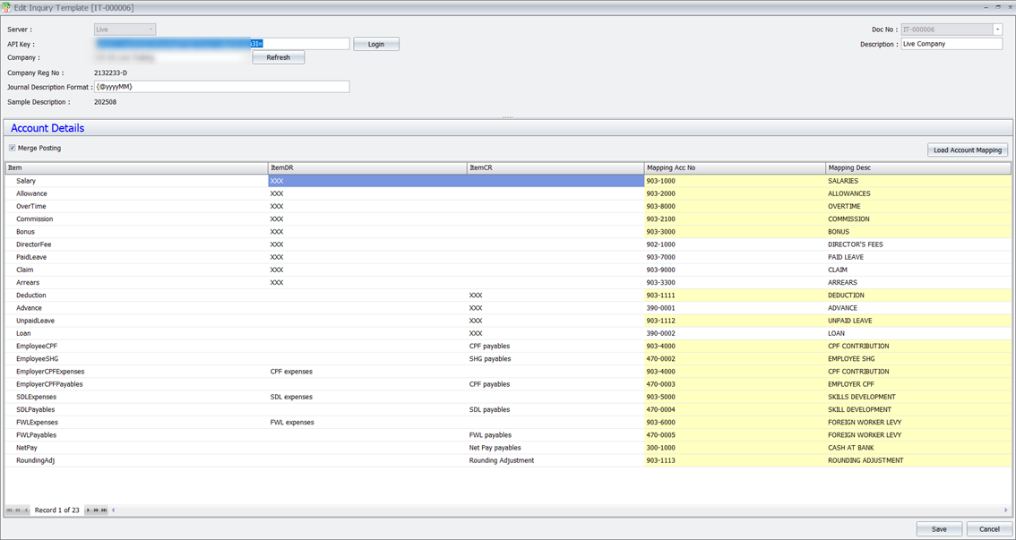The height and width of the screenshot is (540, 1016).
Task: Select the OverTime row item
Action: pos(137,206)
